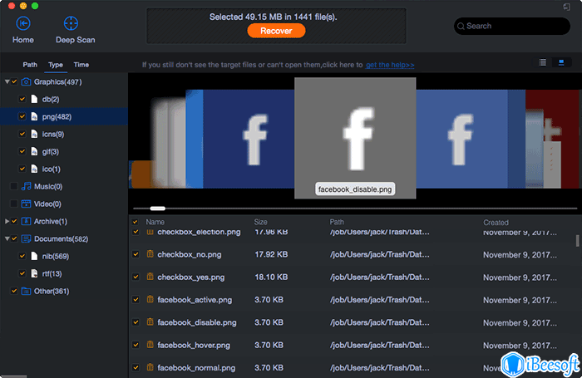Screen dimensions: 582x378
Task: Click the 18.10 KB size cell
Action: pos(271,277)
